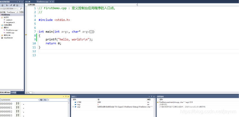Pin the FirstDemo.cpp editor tab

(x=50, y=2)
